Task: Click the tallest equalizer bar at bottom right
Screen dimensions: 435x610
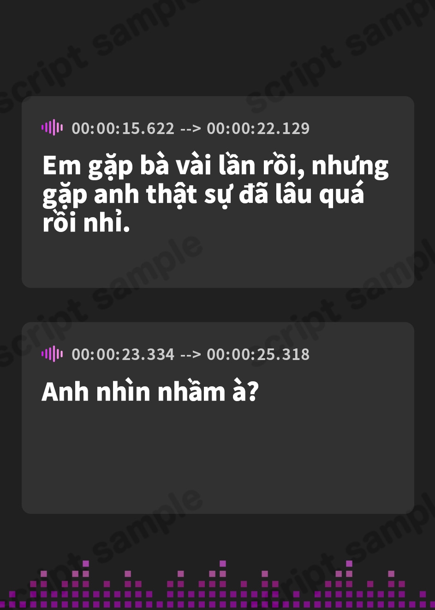Action: click(x=349, y=583)
